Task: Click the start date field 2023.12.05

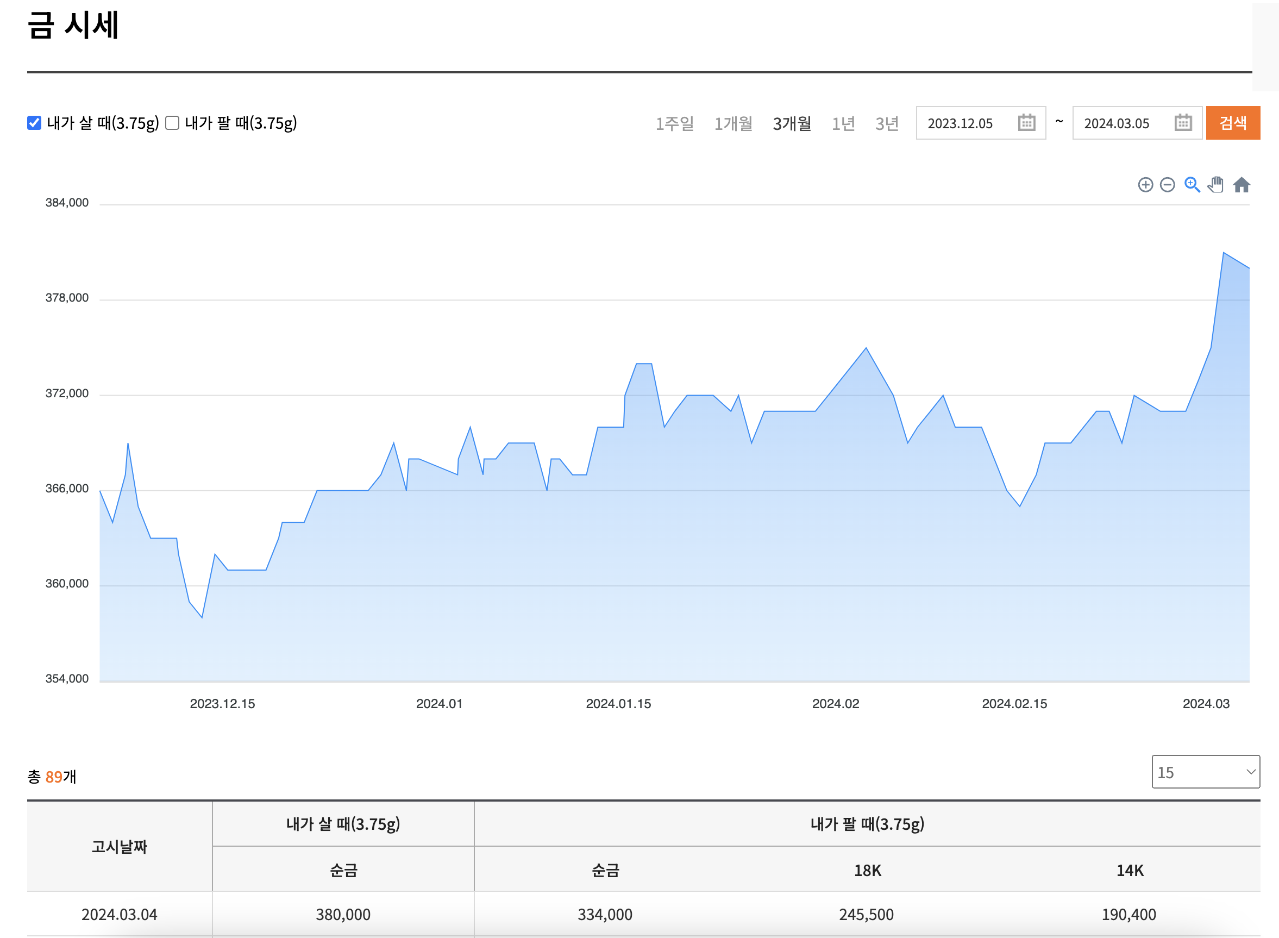Action: pyautogui.click(x=960, y=123)
